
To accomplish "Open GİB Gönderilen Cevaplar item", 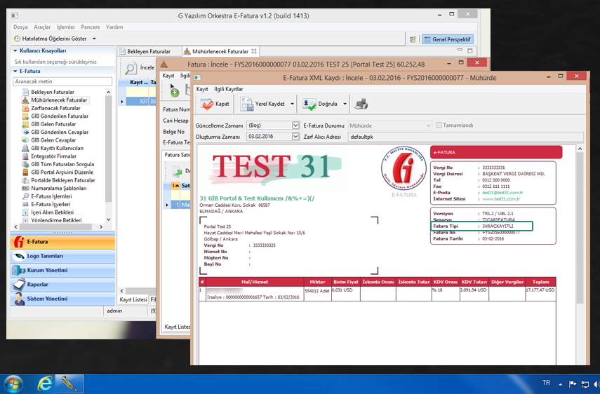I will 60,132.
